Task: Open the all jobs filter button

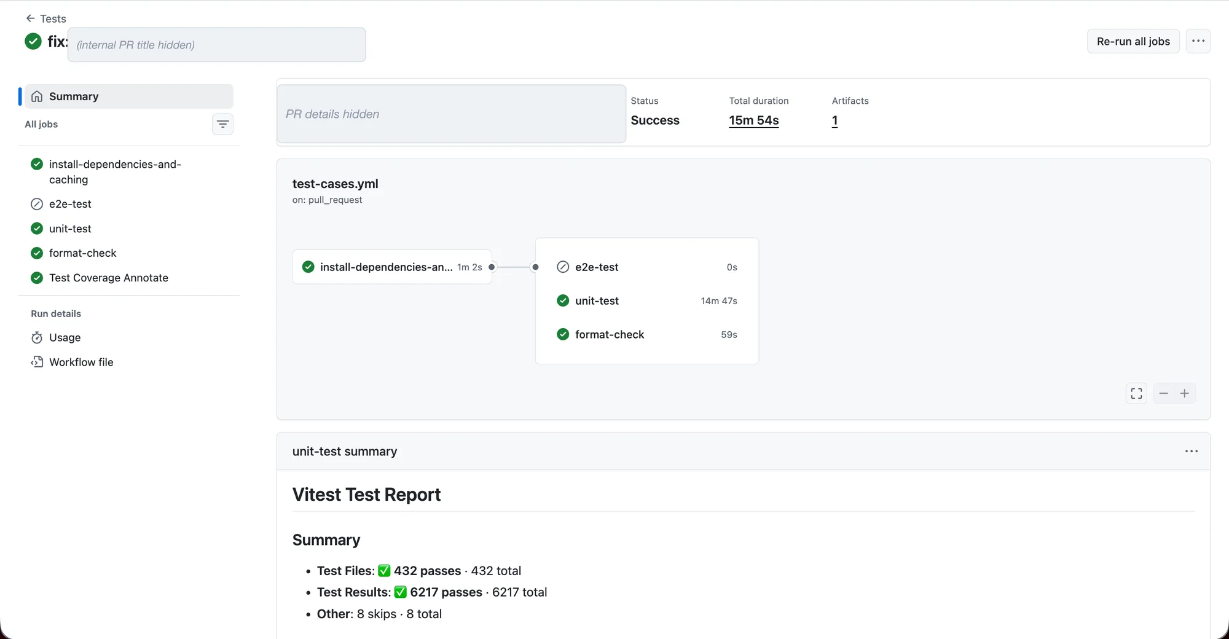Action: pyautogui.click(x=222, y=124)
